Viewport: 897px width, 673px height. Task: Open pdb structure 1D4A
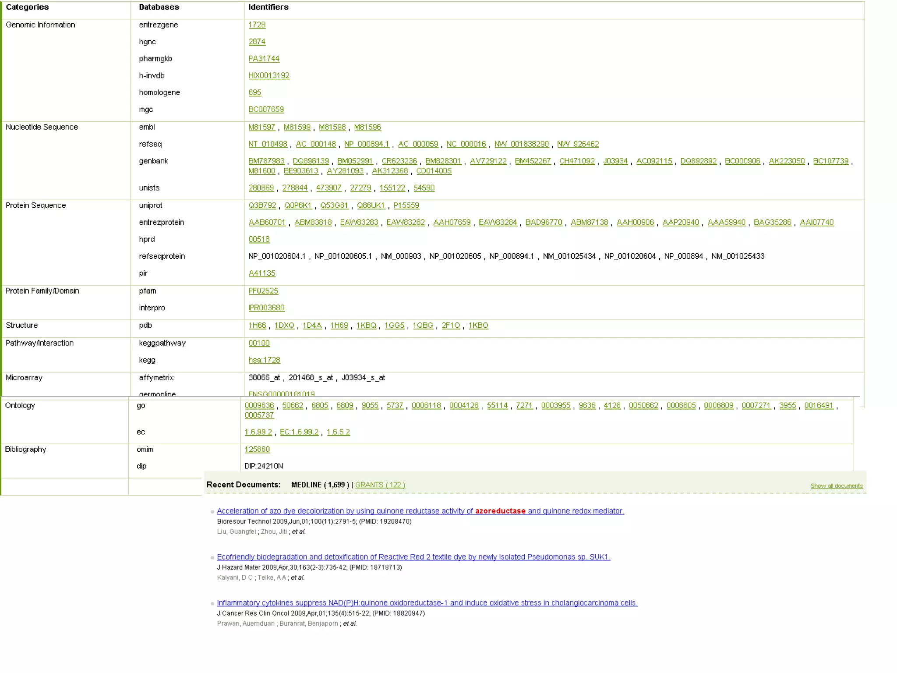point(312,326)
